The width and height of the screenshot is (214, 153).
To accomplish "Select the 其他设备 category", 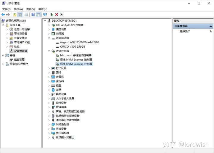I will (61, 94).
